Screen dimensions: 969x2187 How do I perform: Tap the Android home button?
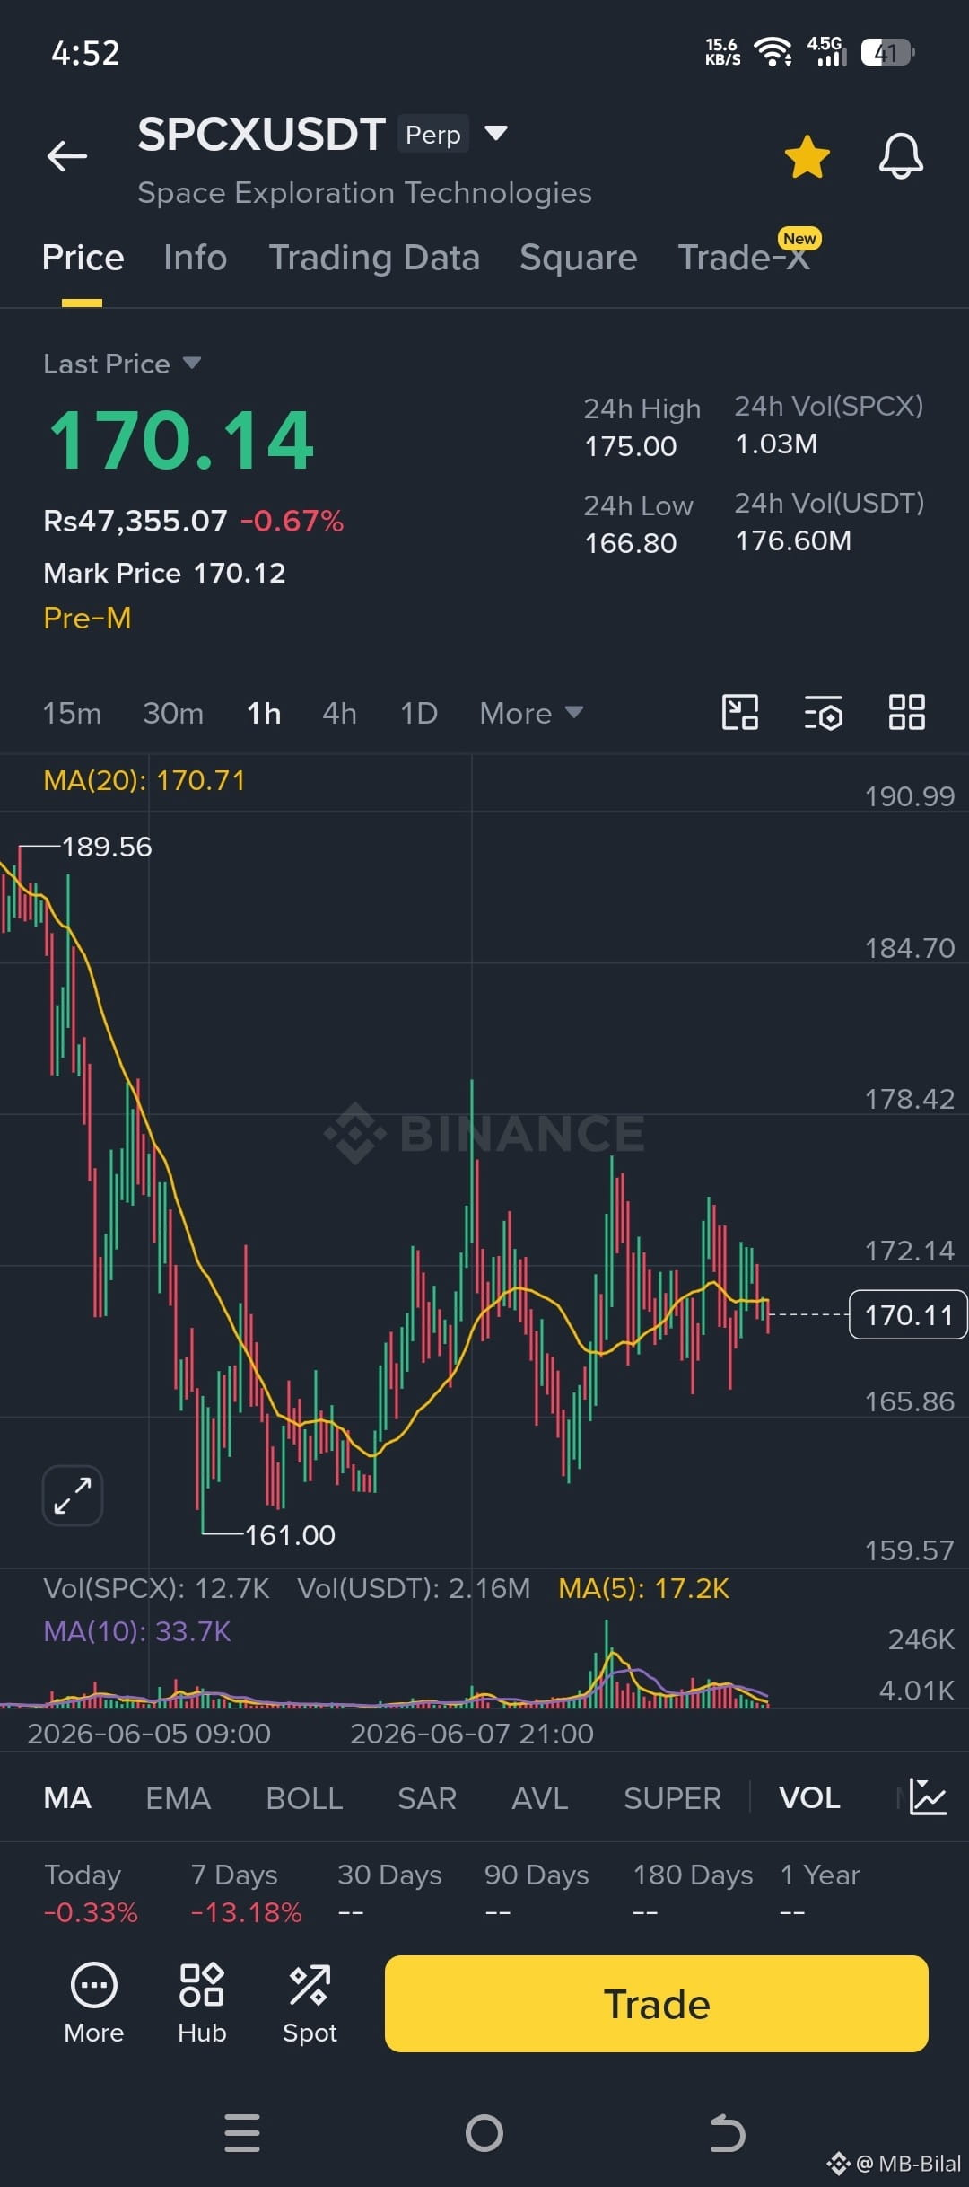(x=484, y=2133)
